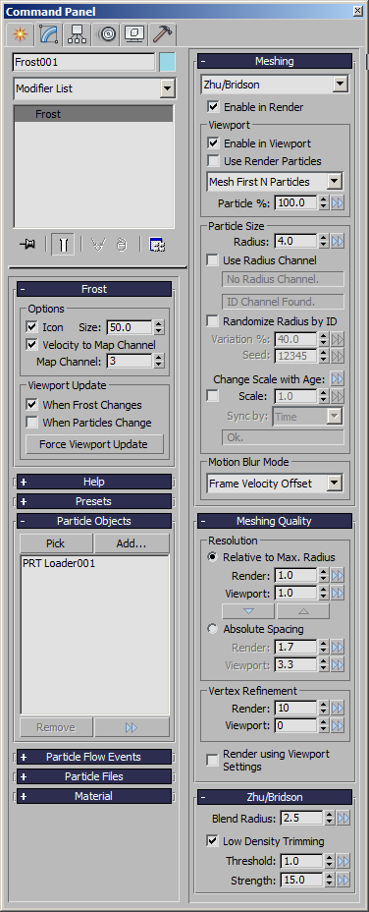369x912 pixels.
Task: Enable Use Radius Channel checkbox
Action: pyautogui.click(x=213, y=260)
